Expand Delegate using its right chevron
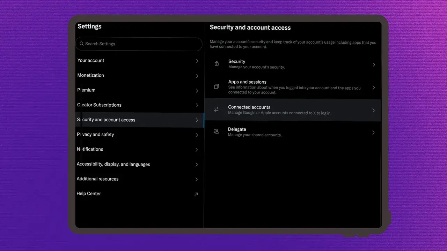Screen dimensions: 447x251 374,132
